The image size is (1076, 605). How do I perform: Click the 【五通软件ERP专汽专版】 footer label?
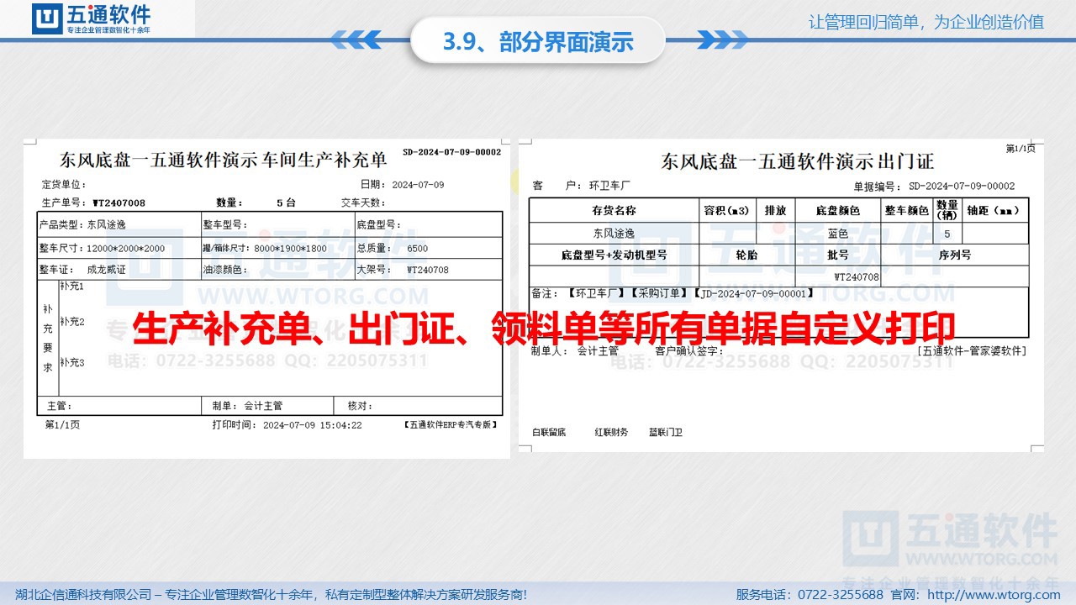coord(450,425)
